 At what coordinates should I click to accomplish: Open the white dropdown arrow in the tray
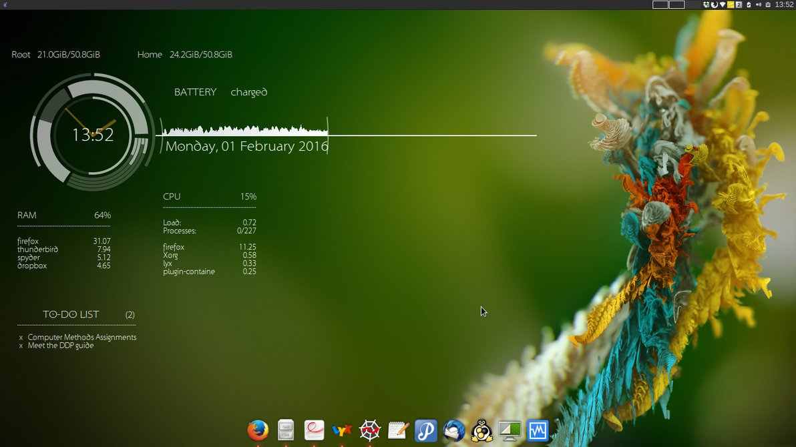(x=723, y=4)
